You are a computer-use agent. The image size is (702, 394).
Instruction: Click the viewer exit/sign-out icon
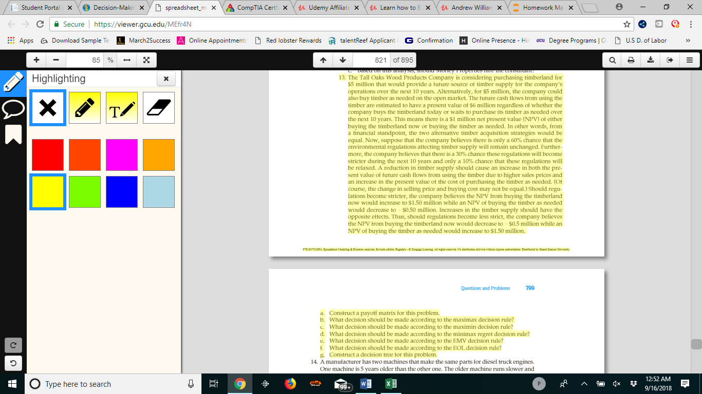(670, 60)
